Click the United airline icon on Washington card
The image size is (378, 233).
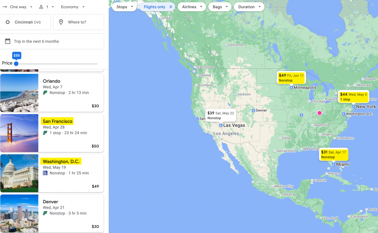pyautogui.click(x=45, y=173)
